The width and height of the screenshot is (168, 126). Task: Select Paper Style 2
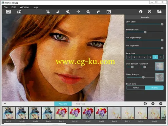[x=134, y=57]
